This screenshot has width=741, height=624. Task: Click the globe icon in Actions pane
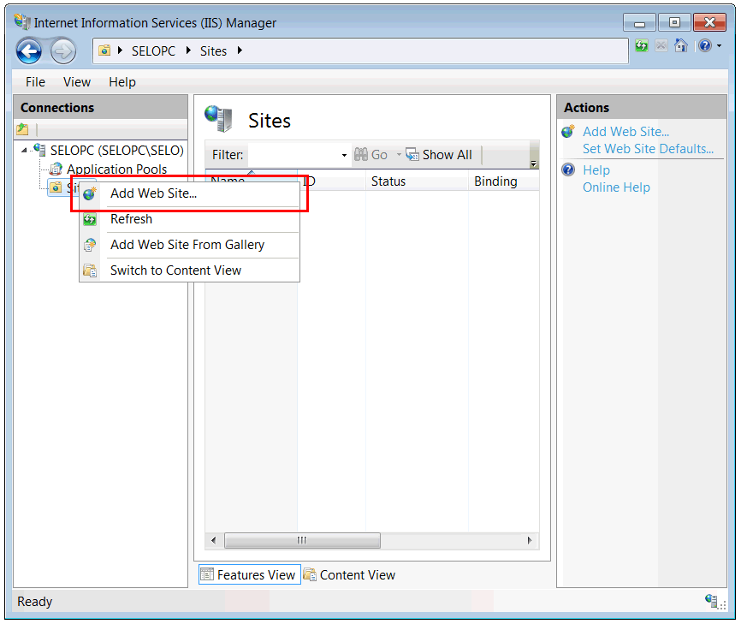568,132
